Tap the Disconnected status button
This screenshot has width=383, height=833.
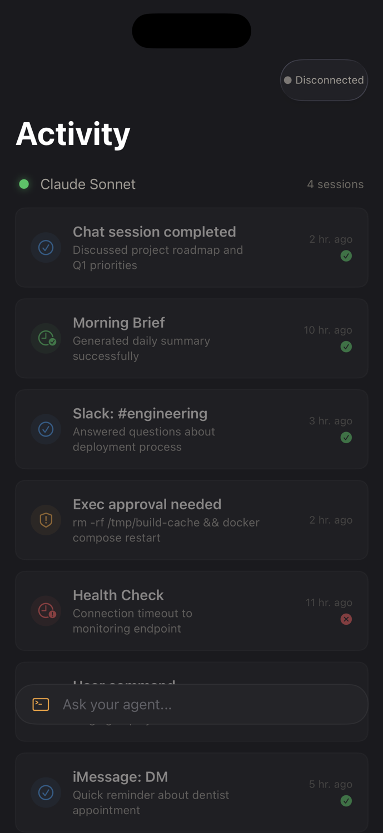[x=324, y=80]
